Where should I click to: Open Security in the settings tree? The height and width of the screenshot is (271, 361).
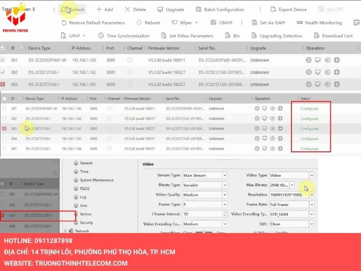(x=86, y=223)
